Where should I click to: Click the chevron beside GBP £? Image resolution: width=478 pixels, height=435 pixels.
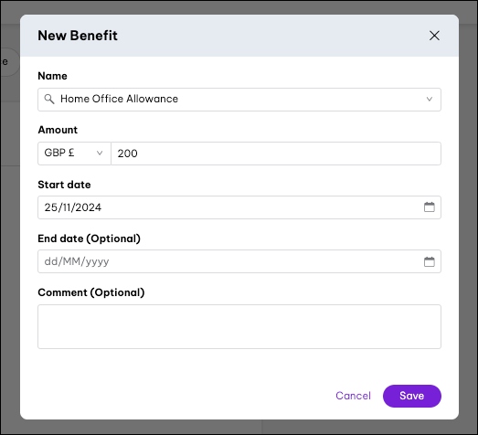click(x=100, y=153)
